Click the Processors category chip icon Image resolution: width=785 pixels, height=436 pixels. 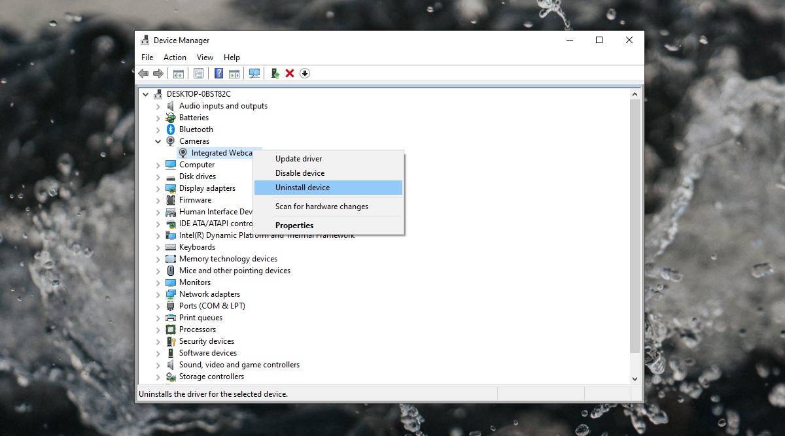pos(171,329)
